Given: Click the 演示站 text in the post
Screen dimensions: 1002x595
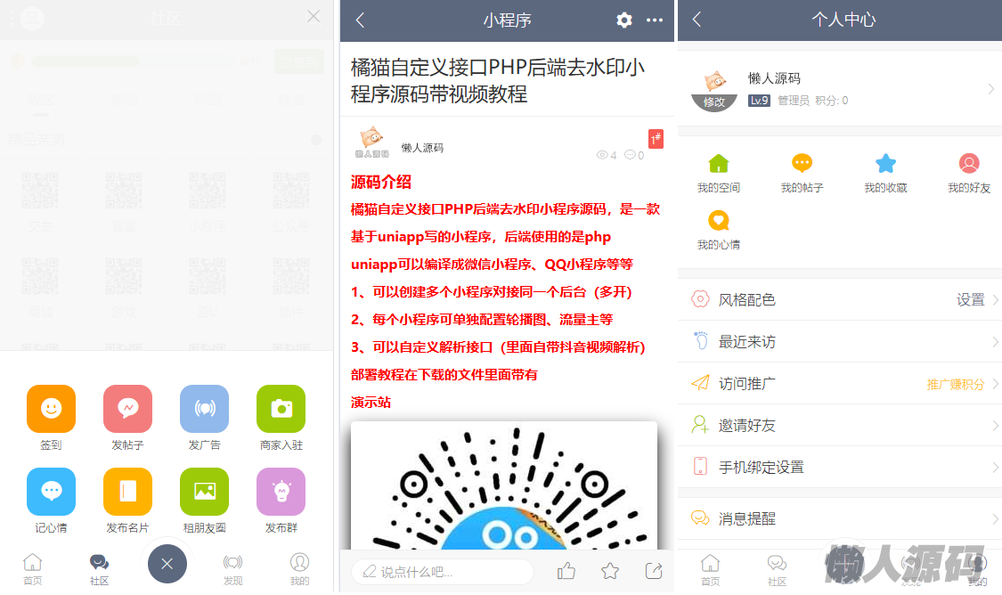Looking at the screenshot, I should pos(371,403).
